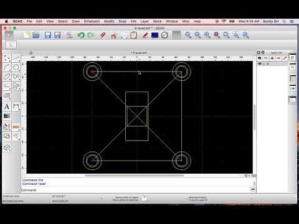The width and height of the screenshot is (299, 224).
Task: Click the reset tool button above the drawing toolbar
Action: point(11,45)
